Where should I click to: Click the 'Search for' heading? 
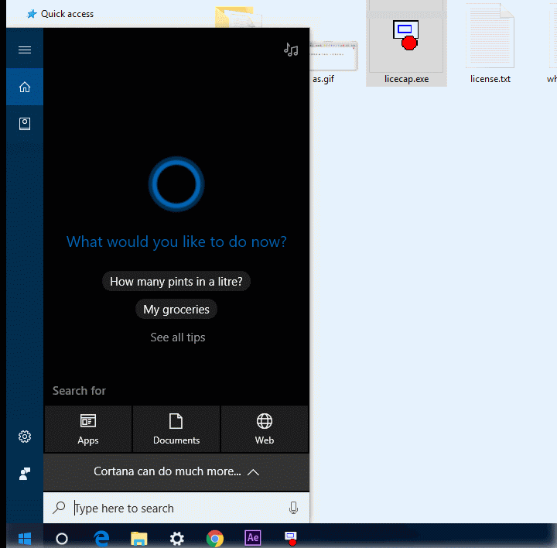coord(79,391)
